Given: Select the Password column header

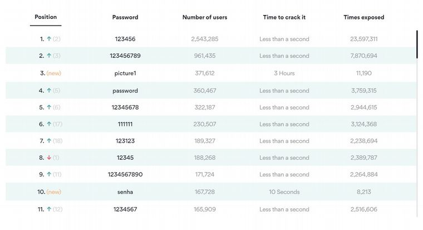Looking at the screenshot, I should (125, 17).
